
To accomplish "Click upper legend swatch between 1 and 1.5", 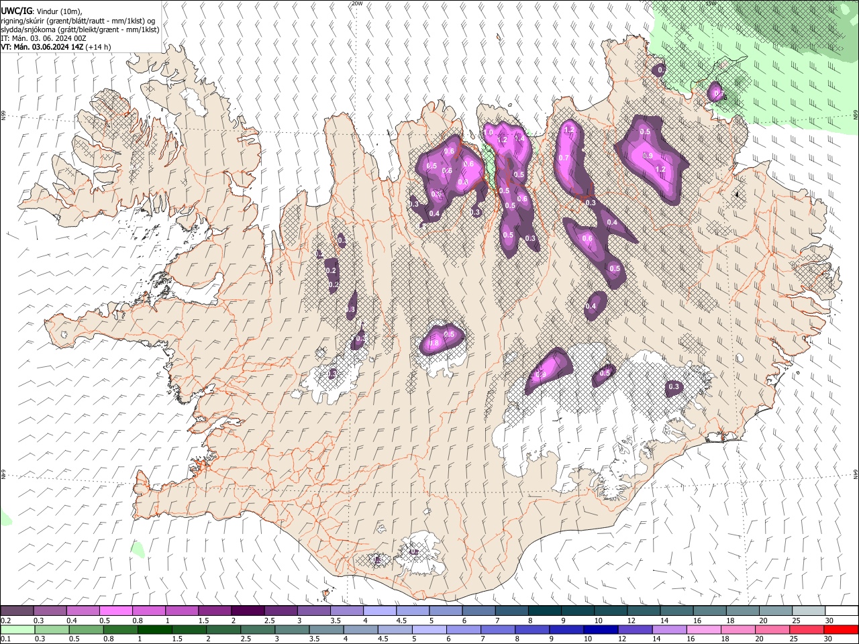I will tap(181, 610).
